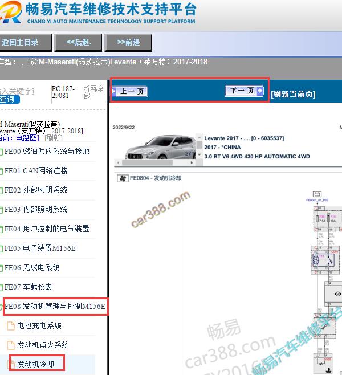
Task: Click the Maserati Levante car thumbnail
Action: (x=160, y=147)
